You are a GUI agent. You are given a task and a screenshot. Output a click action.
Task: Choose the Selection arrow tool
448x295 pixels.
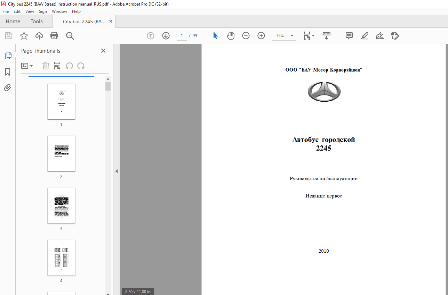pos(215,36)
